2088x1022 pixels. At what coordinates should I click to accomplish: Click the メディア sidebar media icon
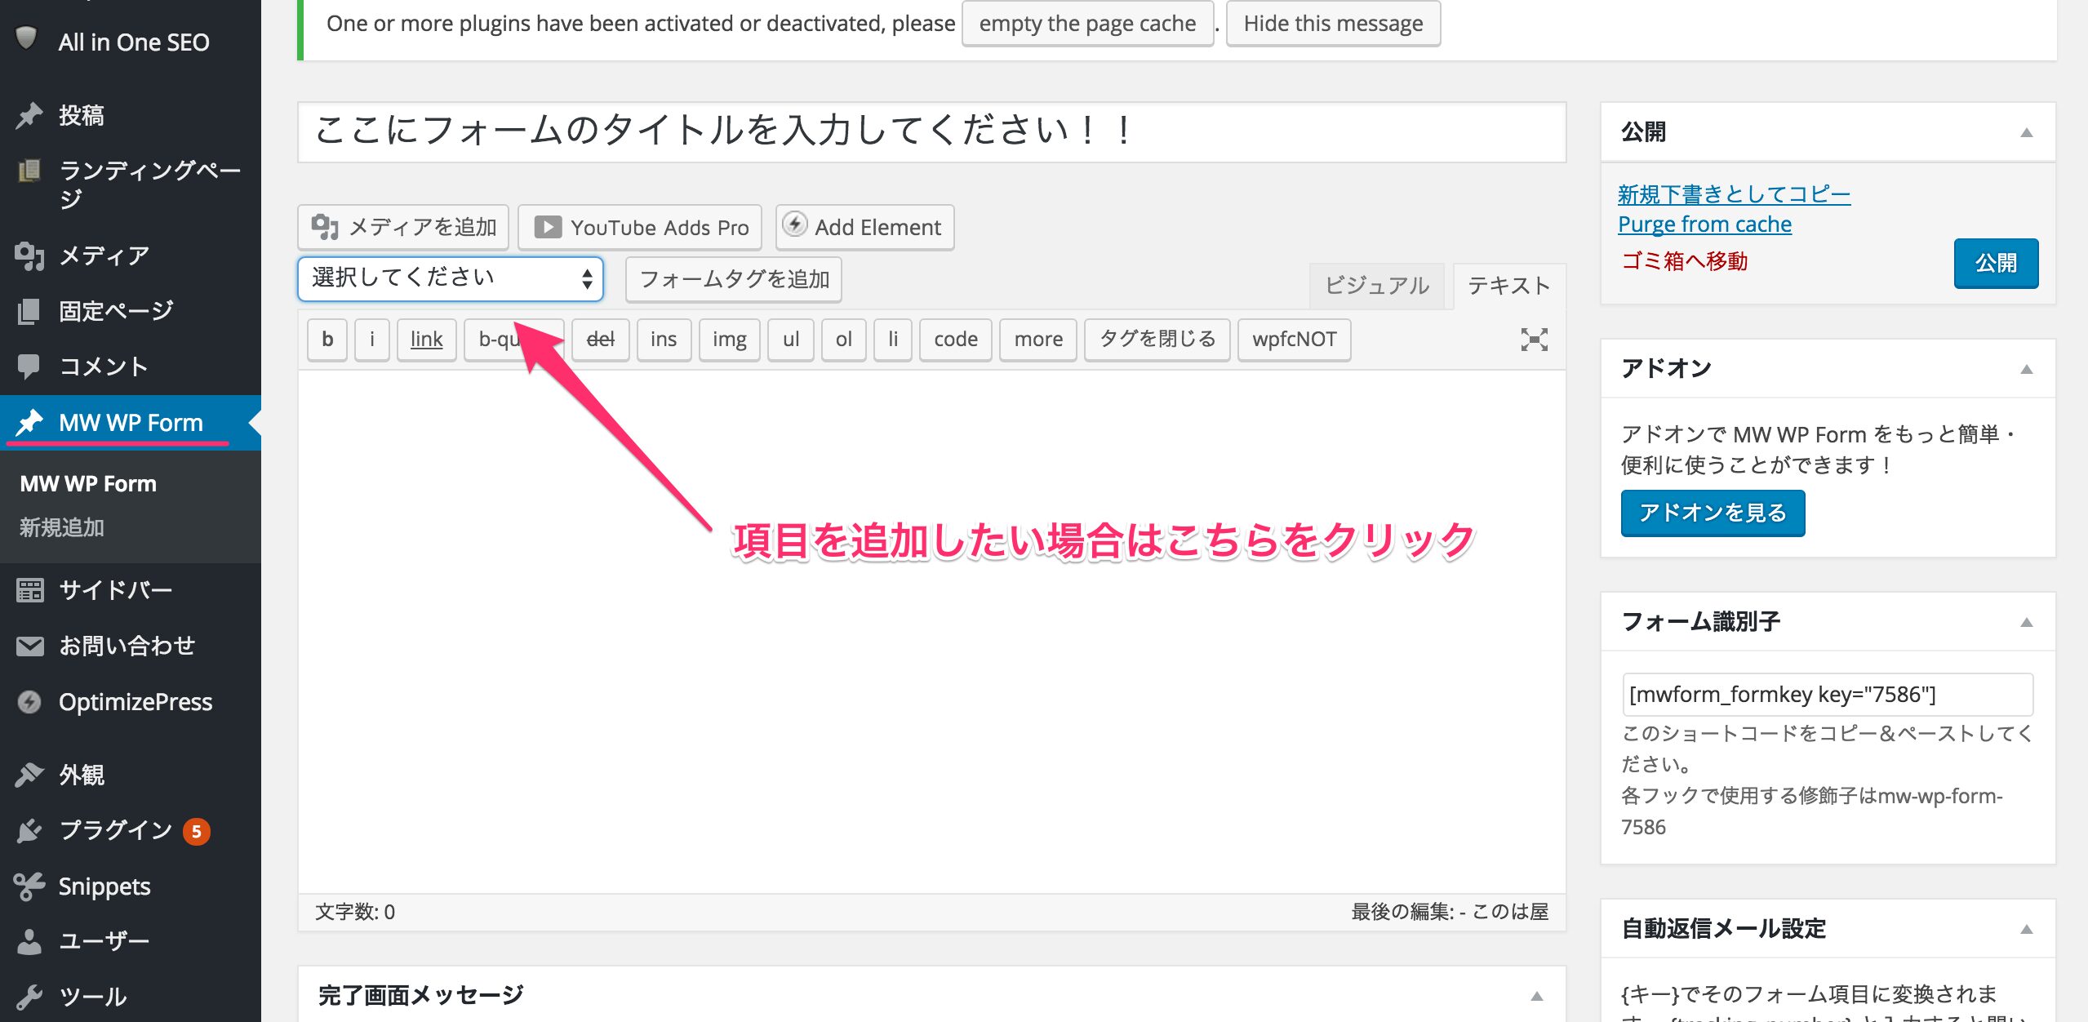click(x=29, y=256)
